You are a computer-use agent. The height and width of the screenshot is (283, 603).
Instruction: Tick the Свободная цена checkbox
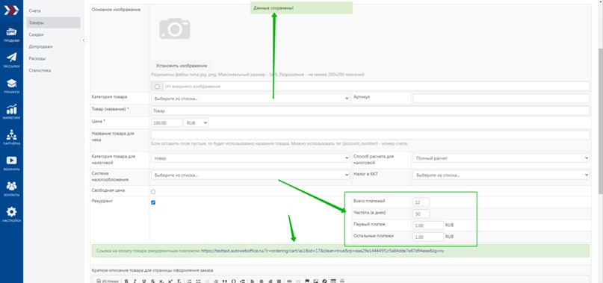(153, 191)
